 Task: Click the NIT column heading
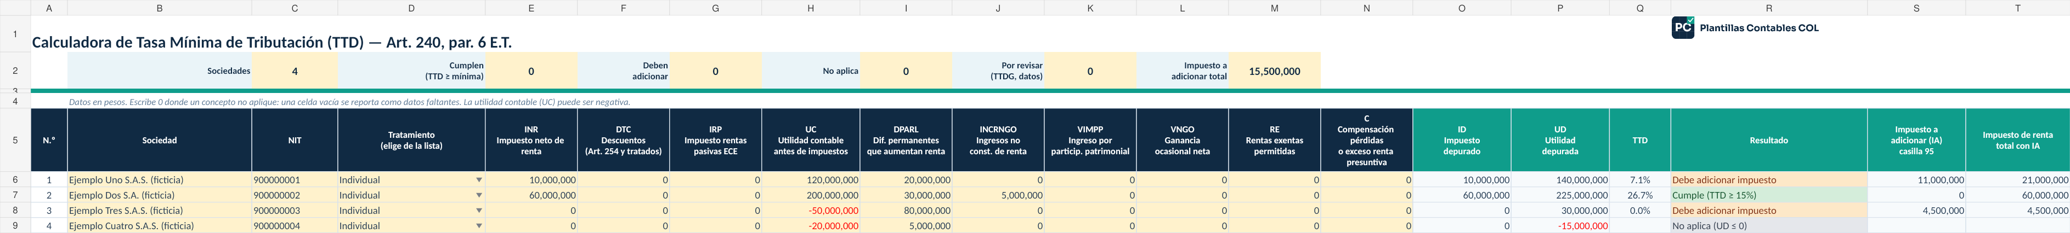tap(295, 140)
